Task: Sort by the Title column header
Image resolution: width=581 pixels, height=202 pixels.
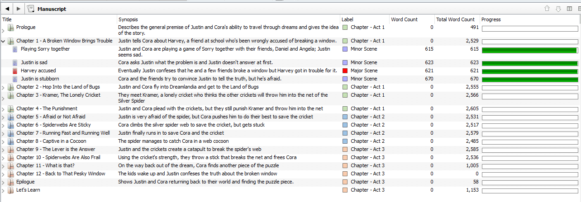Action: point(58,19)
